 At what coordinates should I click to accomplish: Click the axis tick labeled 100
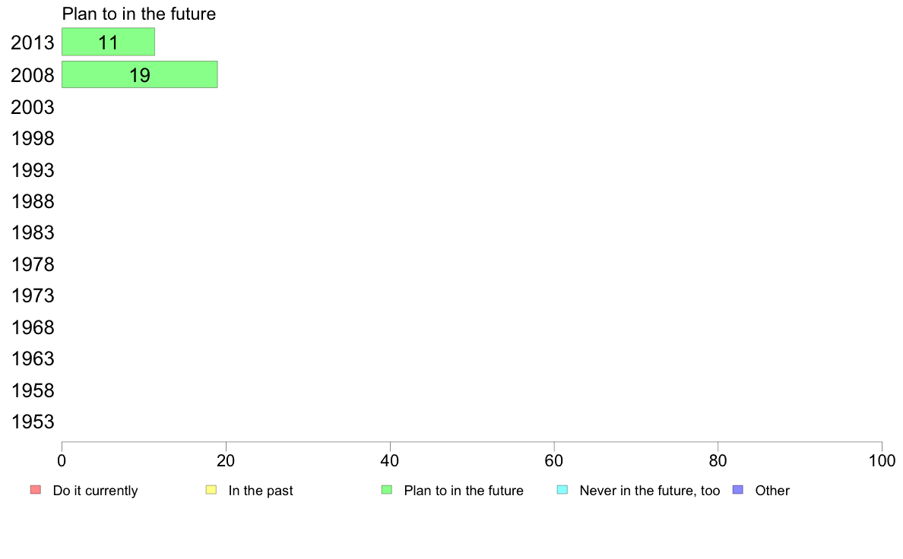click(882, 460)
